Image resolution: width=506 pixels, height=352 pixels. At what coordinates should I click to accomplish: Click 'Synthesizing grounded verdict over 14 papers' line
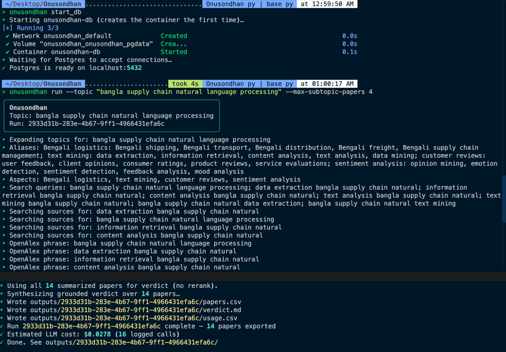(x=93, y=294)
